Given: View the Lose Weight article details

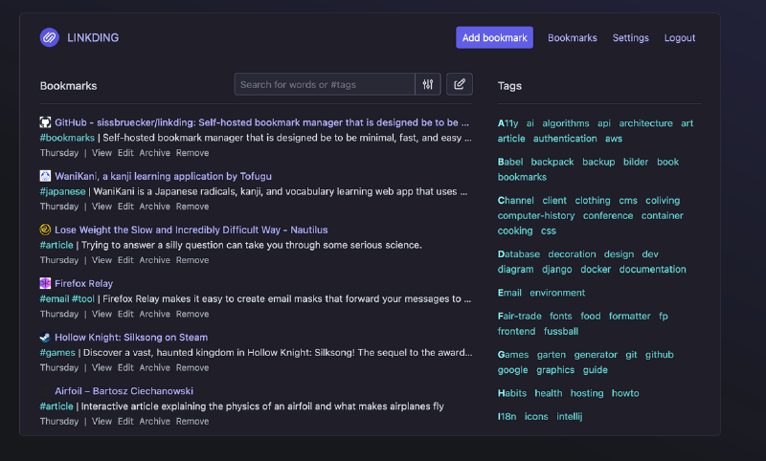Looking at the screenshot, I should [x=101, y=260].
